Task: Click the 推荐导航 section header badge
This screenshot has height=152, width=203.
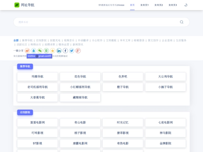Action: [x=25, y=66]
